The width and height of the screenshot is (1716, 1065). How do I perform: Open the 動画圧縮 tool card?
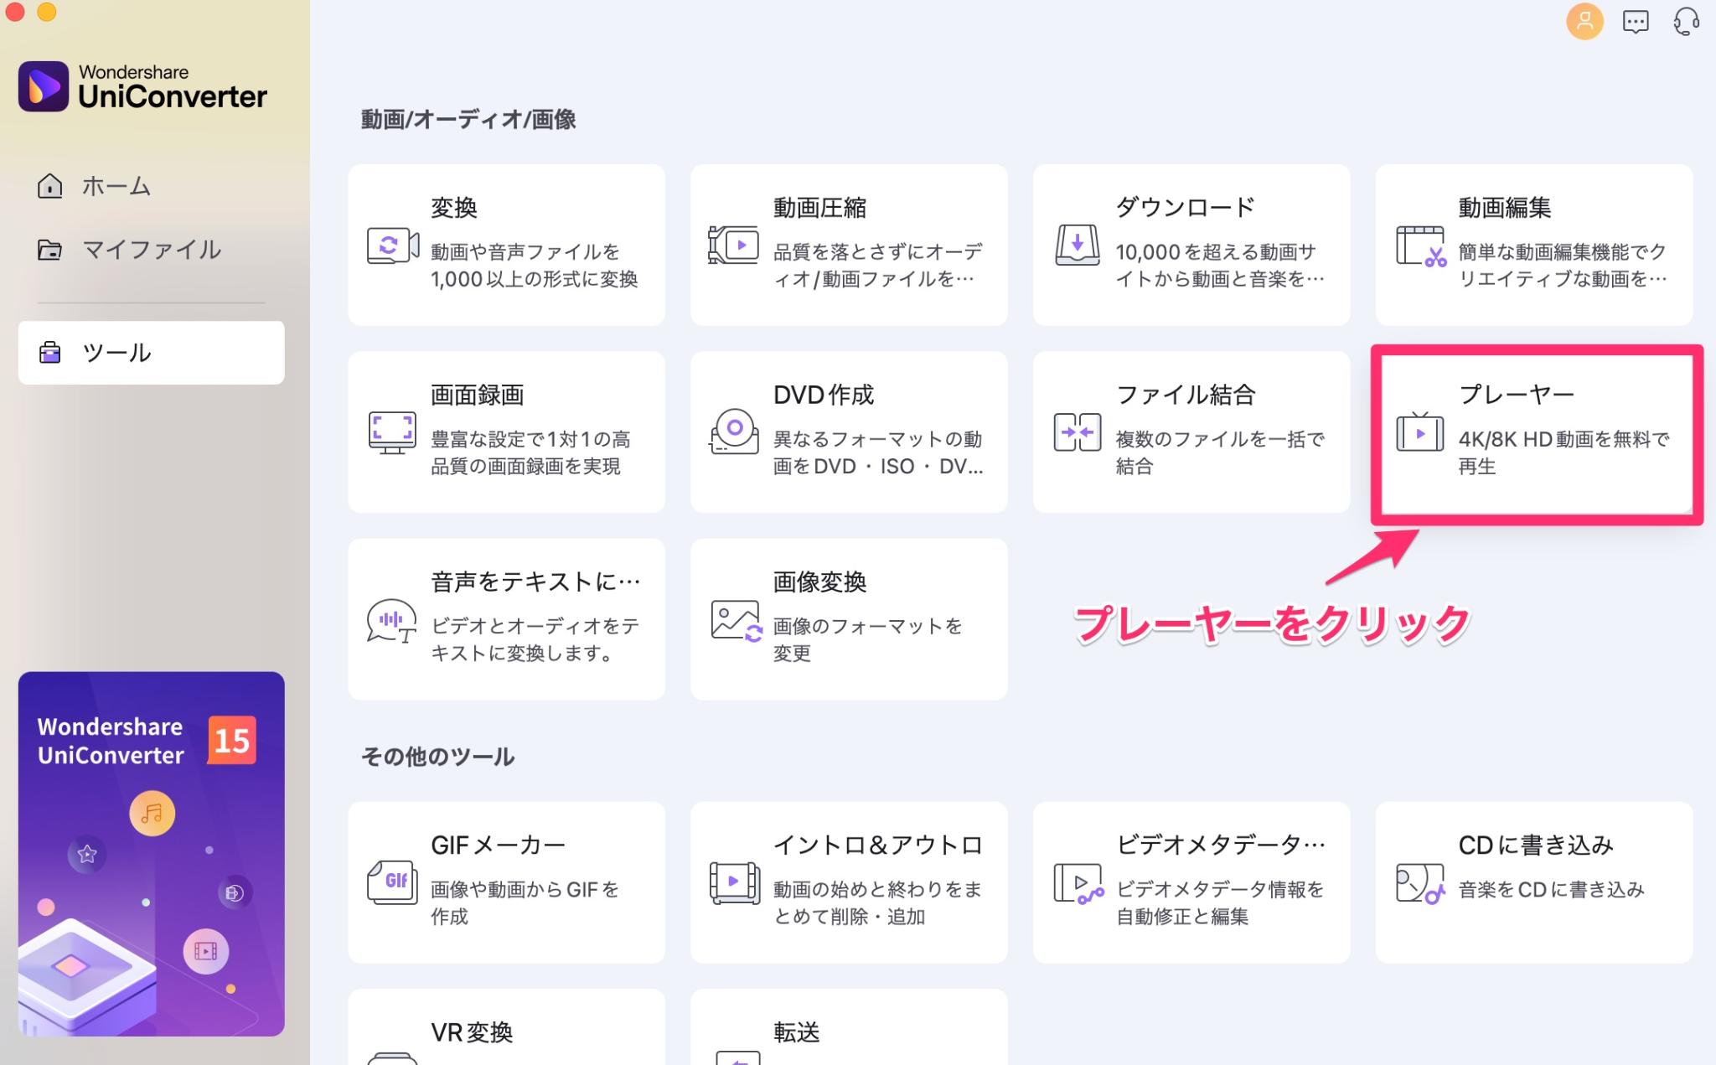(x=849, y=245)
